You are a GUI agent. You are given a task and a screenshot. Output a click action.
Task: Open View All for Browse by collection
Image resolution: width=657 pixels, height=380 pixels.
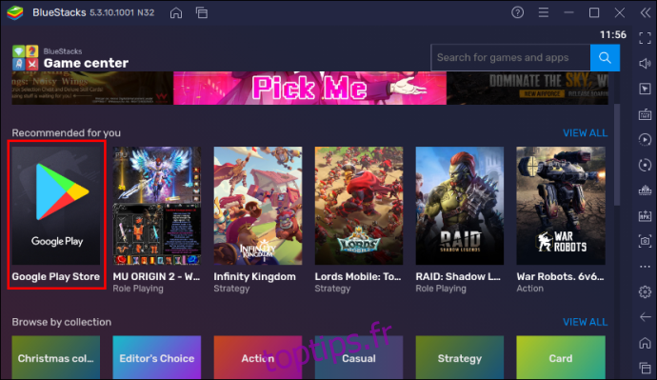585,322
